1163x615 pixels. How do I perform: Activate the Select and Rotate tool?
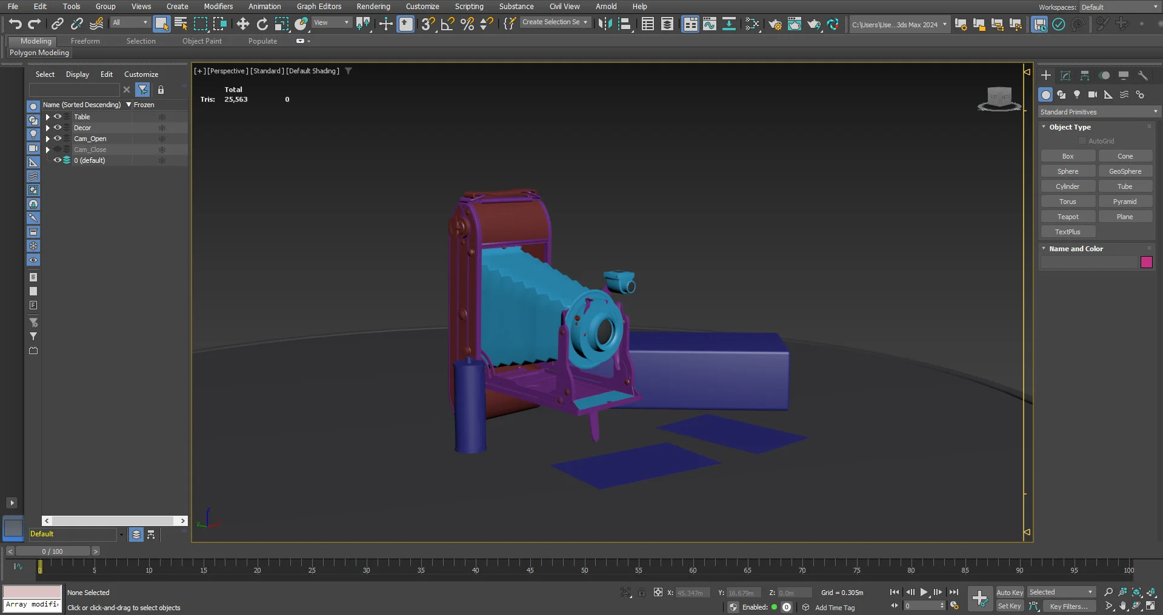(x=262, y=24)
